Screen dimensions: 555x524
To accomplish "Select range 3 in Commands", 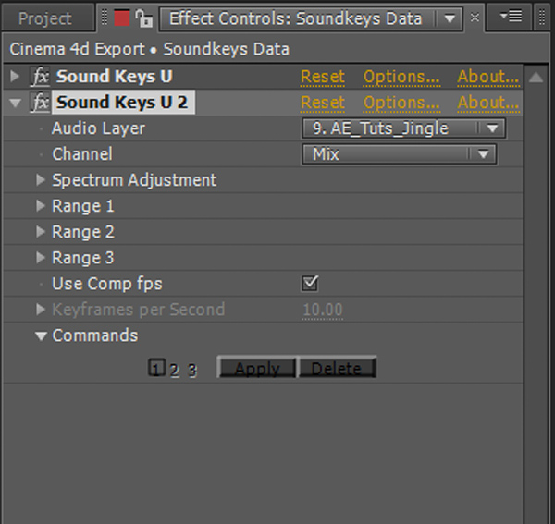I will 191,370.
